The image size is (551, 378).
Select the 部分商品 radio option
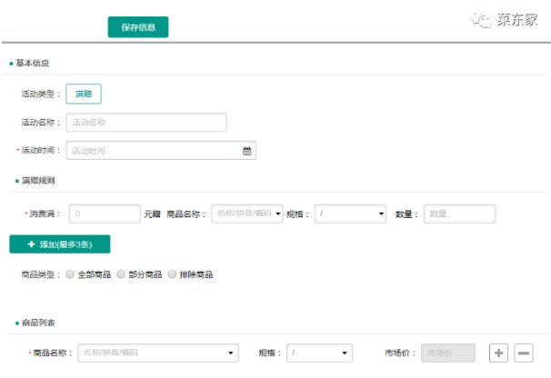click(x=121, y=274)
